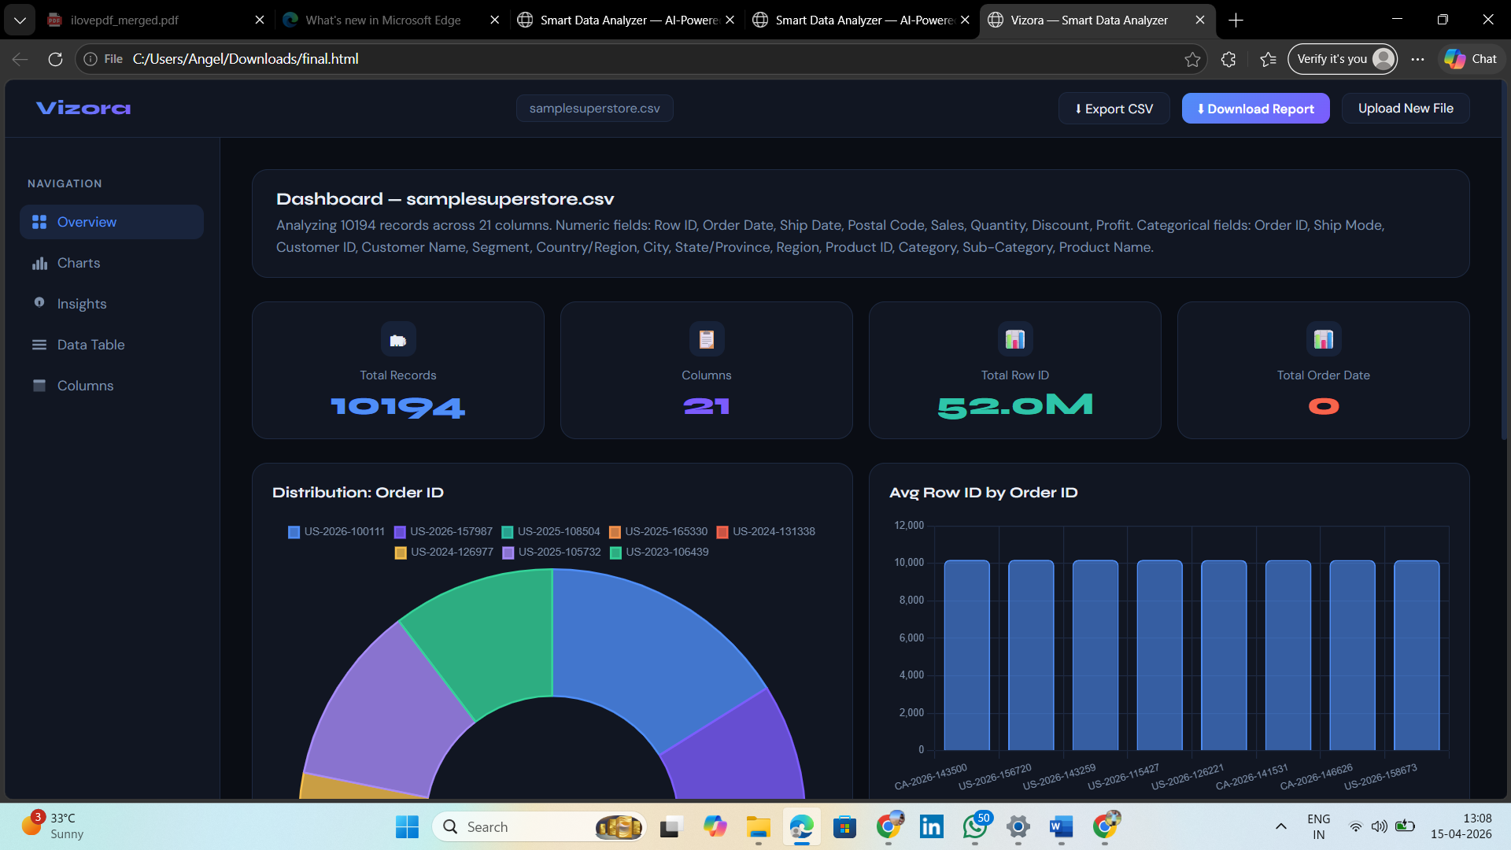This screenshot has height=850, width=1511.
Task: Open the Charts navigation item
Action: [x=112, y=263]
